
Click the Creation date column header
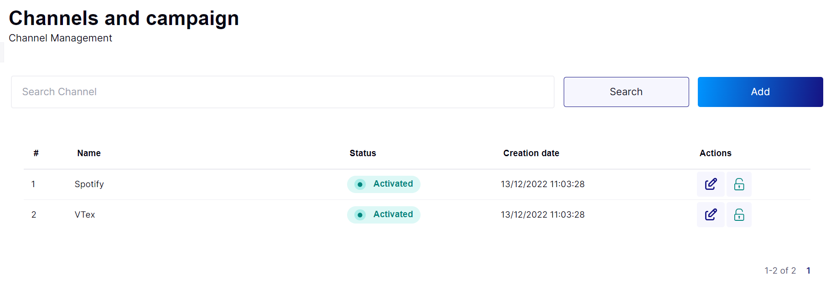click(x=531, y=153)
